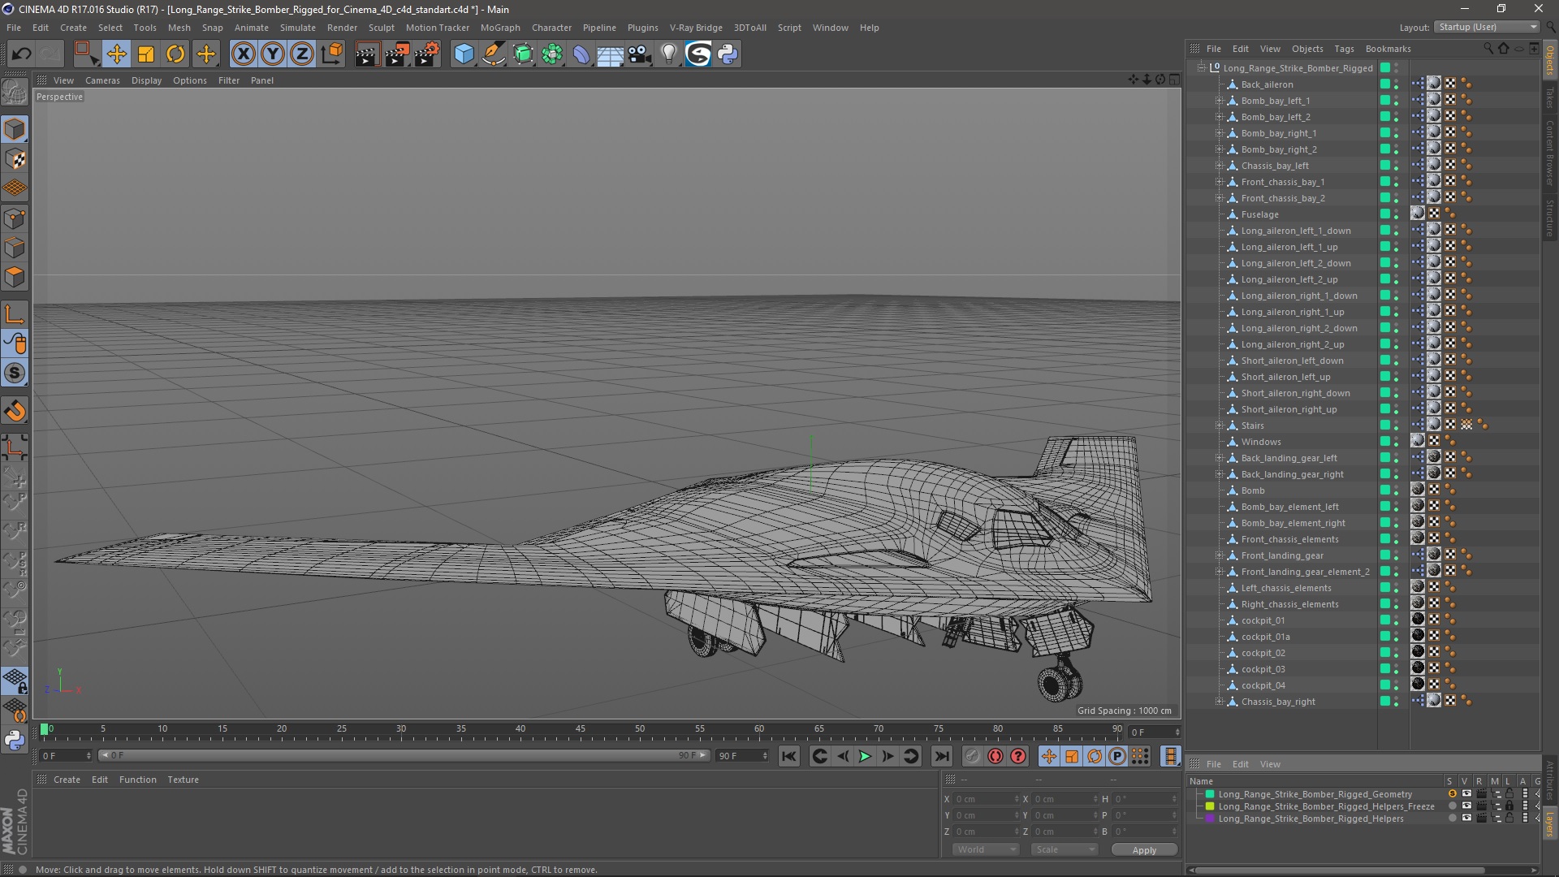Jump to the start of the animation

pyautogui.click(x=788, y=756)
